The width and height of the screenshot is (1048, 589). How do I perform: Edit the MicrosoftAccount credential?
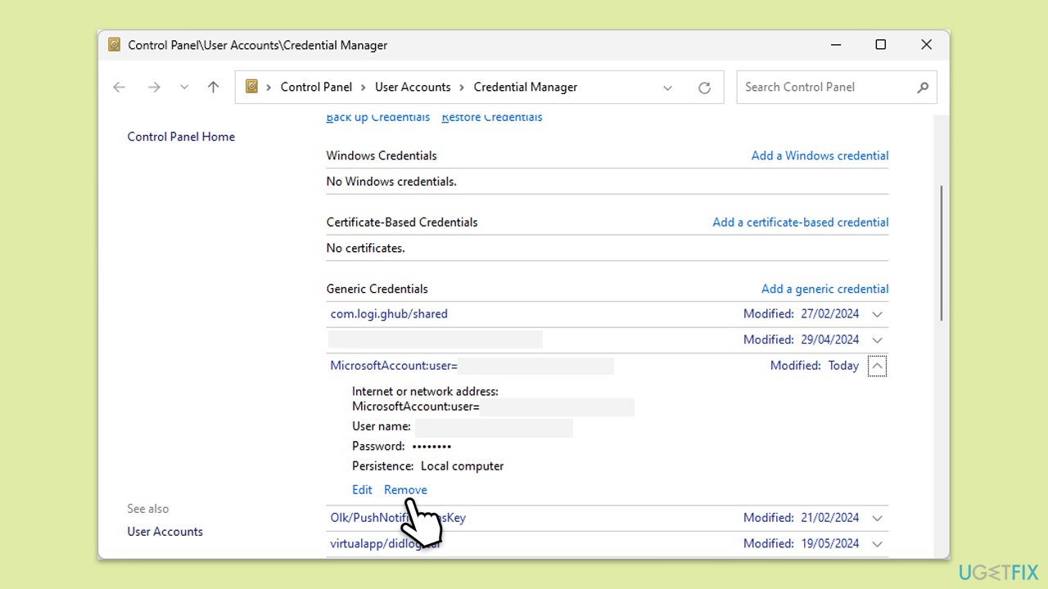coord(362,490)
